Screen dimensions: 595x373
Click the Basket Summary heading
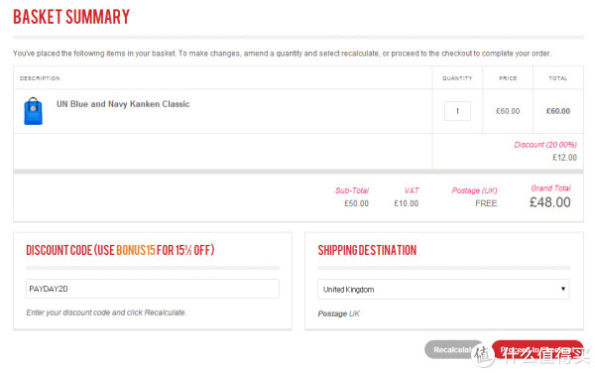pos(71,17)
